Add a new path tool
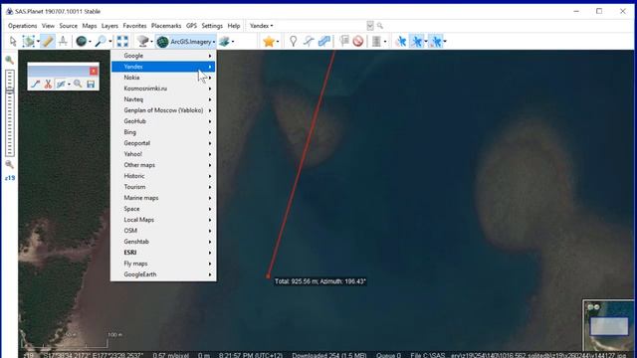The height and width of the screenshot is (358, 637). [309, 41]
